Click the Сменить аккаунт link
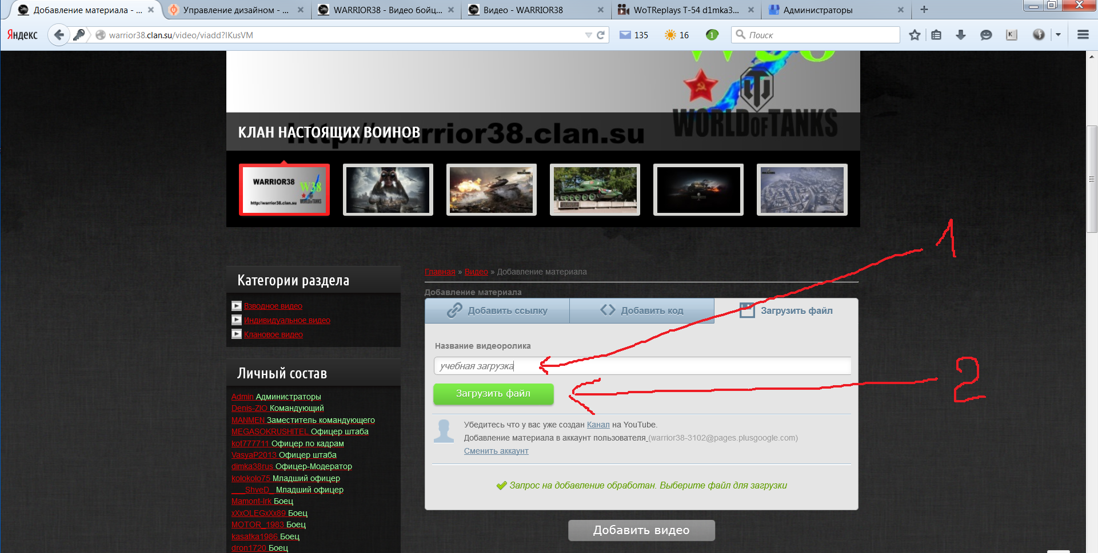This screenshot has height=553, width=1098. (496, 451)
